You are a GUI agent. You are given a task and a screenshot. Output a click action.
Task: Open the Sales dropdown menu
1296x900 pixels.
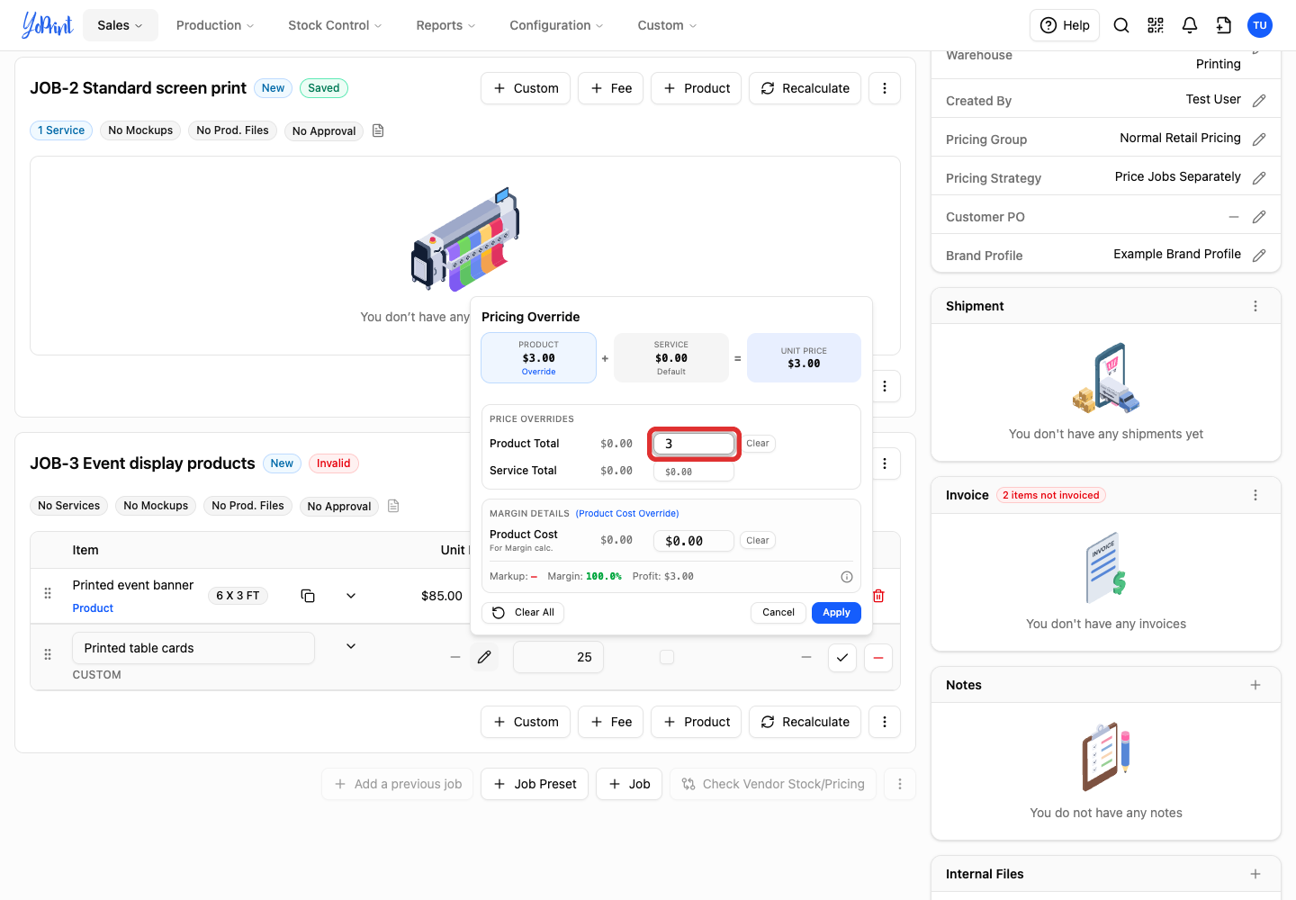point(121,25)
